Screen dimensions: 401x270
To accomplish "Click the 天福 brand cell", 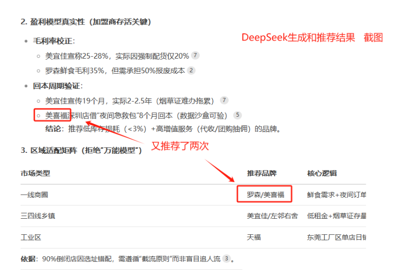I will [x=254, y=237].
